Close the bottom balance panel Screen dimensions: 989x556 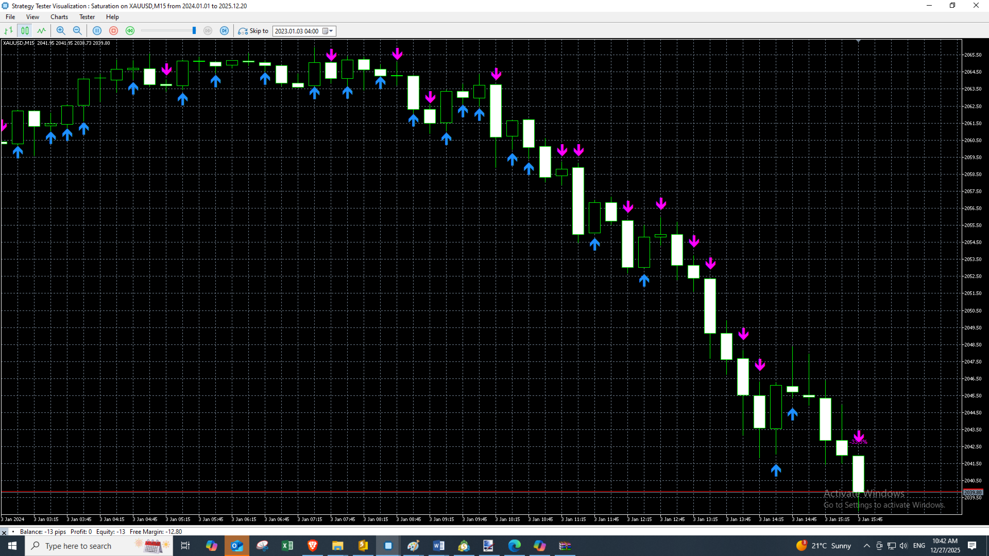pyautogui.click(x=4, y=532)
